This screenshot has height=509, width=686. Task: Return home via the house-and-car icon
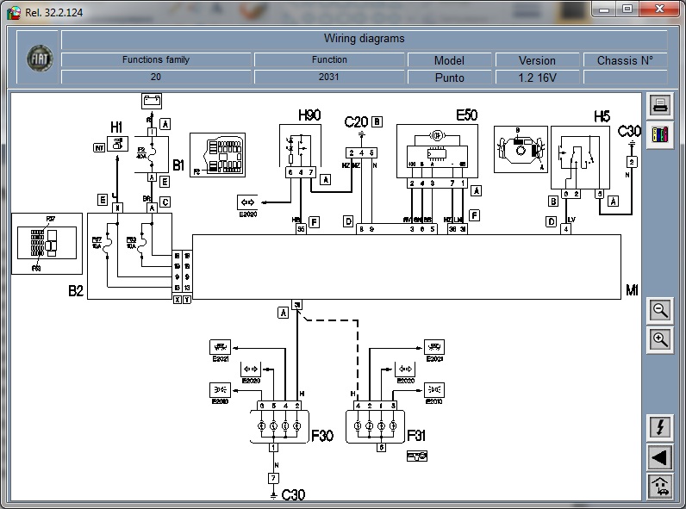click(660, 486)
